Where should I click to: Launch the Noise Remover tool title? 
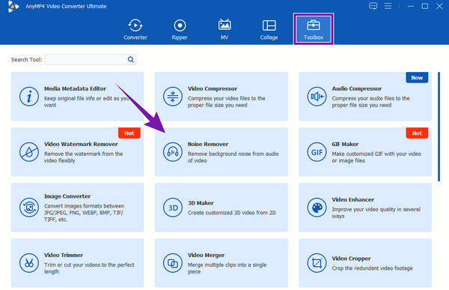(x=208, y=144)
